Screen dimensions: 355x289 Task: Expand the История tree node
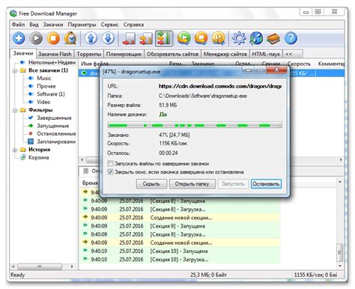click(15, 150)
